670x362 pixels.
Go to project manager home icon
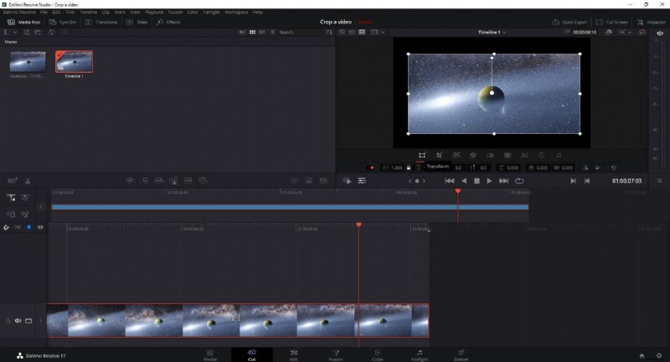click(x=642, y=355)
